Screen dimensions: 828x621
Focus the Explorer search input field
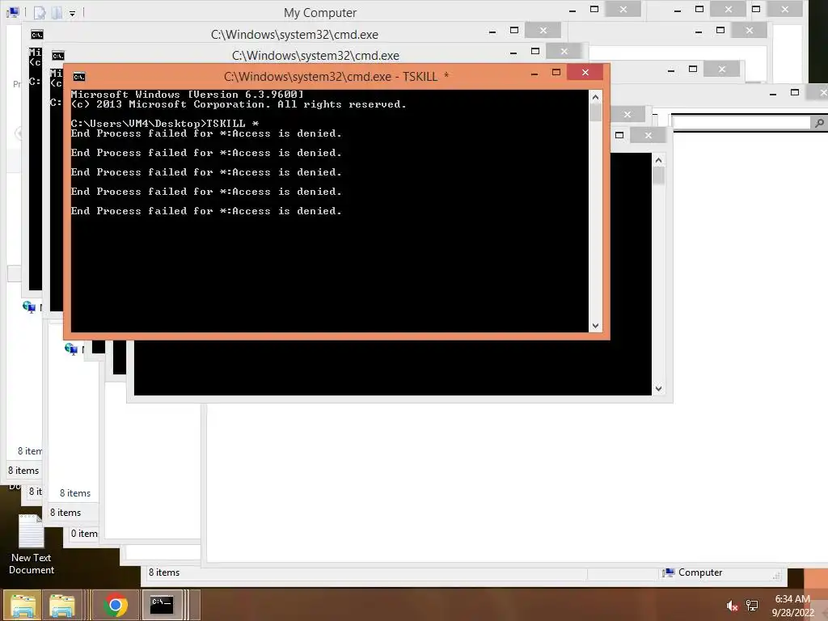coord(741,123)
